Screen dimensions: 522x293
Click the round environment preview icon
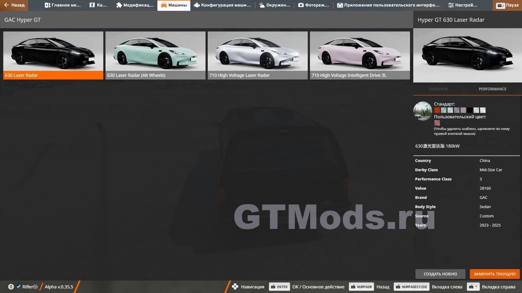click(x=423, y=111)
